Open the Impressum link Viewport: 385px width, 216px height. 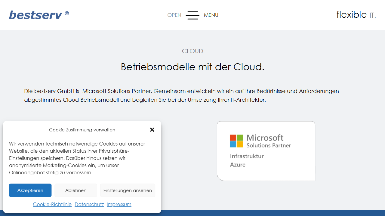pyautogui.click(x=119, y=204)
